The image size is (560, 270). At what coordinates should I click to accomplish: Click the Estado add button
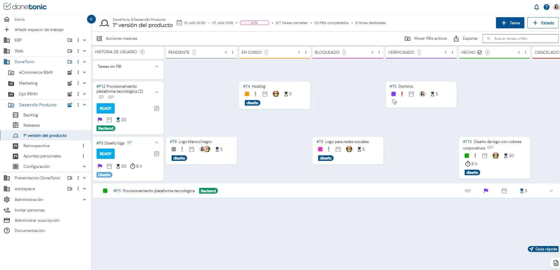pos(543,23)
